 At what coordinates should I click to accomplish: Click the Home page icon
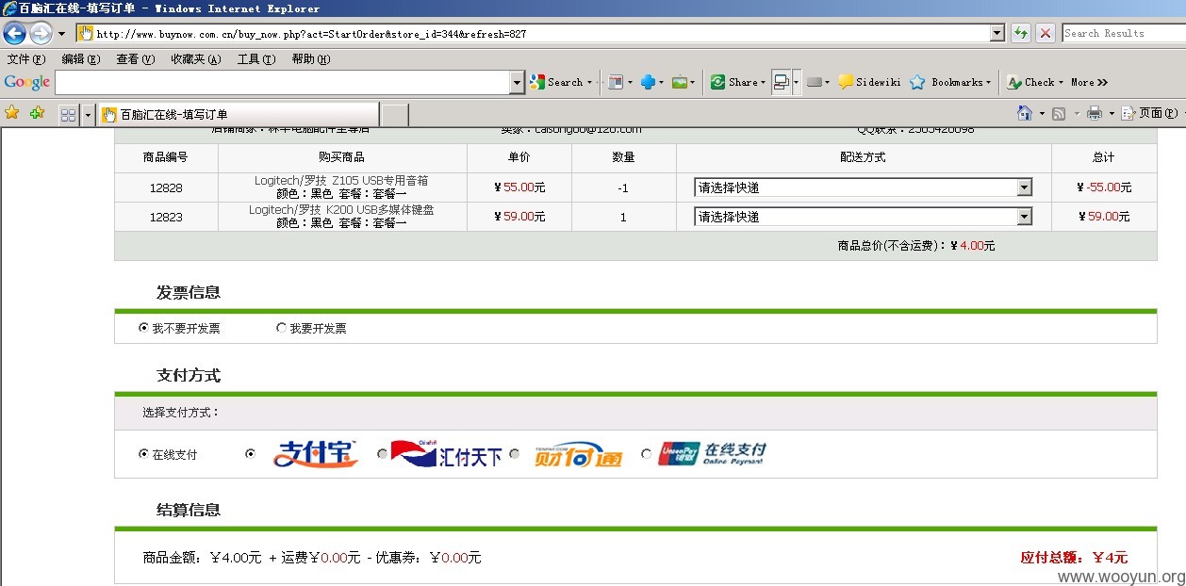tap(1025, 113)
